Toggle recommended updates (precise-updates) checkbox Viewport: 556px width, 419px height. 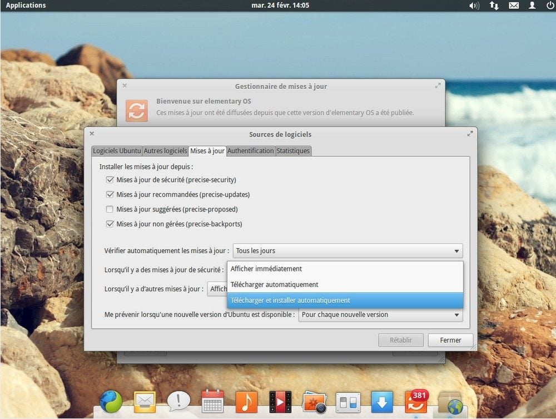[x=110, y=195]
